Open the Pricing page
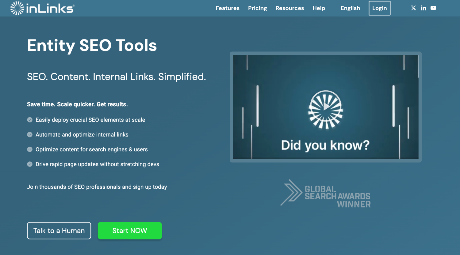This screenshot has width=460, height=255. [x=258, y=8]
